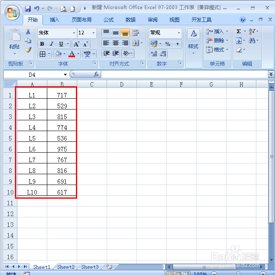Open Excel Help question mark
Screen dimensions: 275x275
pyautogui.click(x=243, y=19)
